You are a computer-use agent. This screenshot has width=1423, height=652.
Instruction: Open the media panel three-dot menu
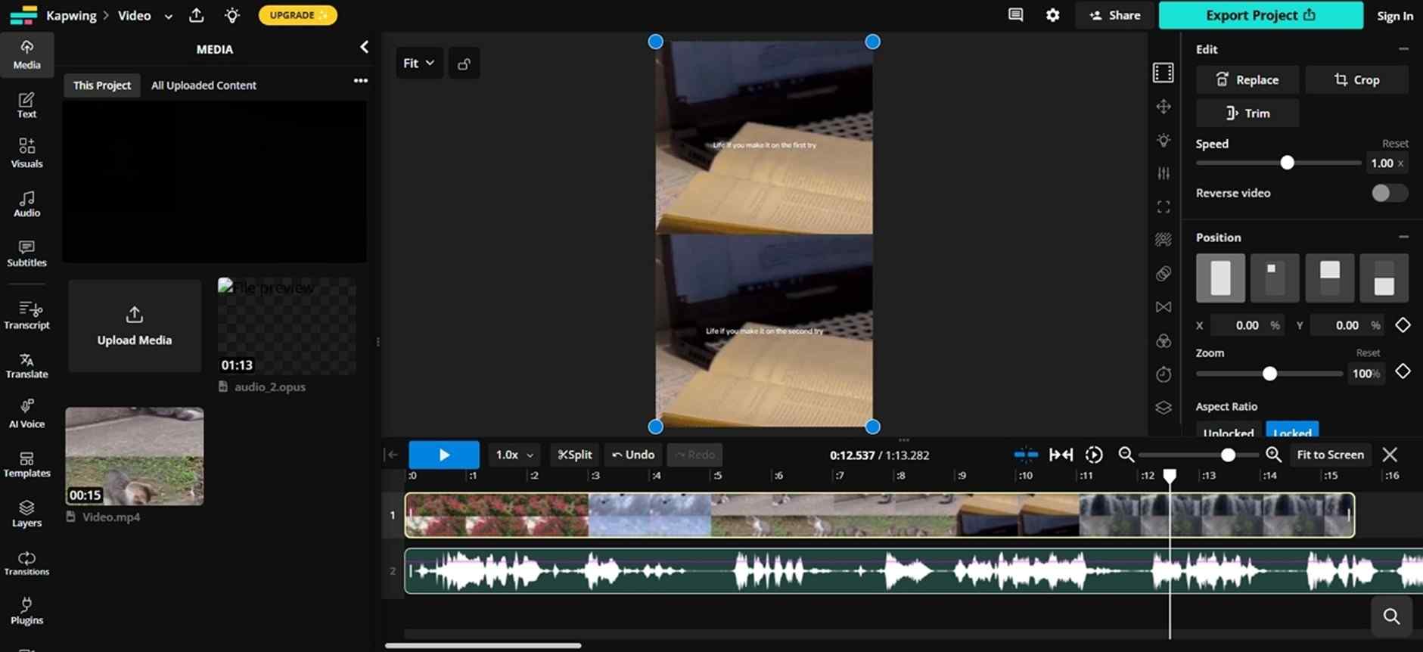361,81
